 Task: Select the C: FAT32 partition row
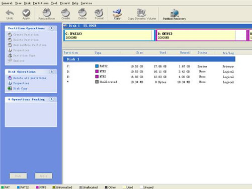(149, 67)
